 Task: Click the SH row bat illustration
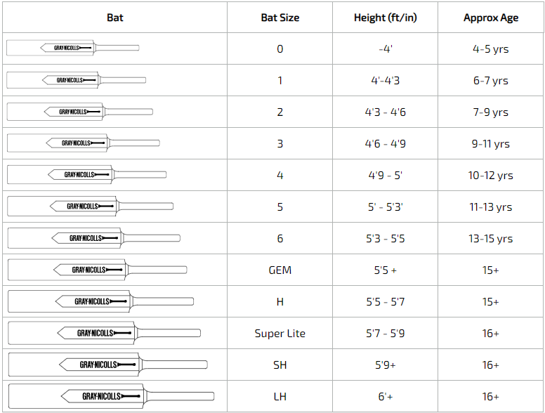coord(107,365)
